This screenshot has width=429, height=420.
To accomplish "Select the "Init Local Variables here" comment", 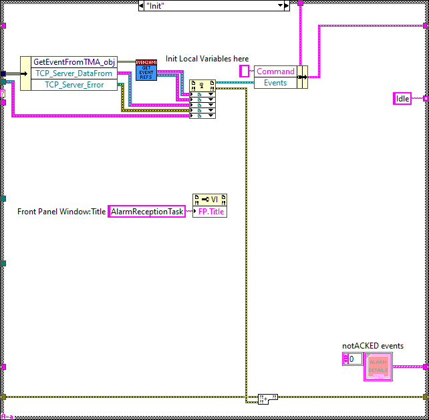I will click(207, 59).
